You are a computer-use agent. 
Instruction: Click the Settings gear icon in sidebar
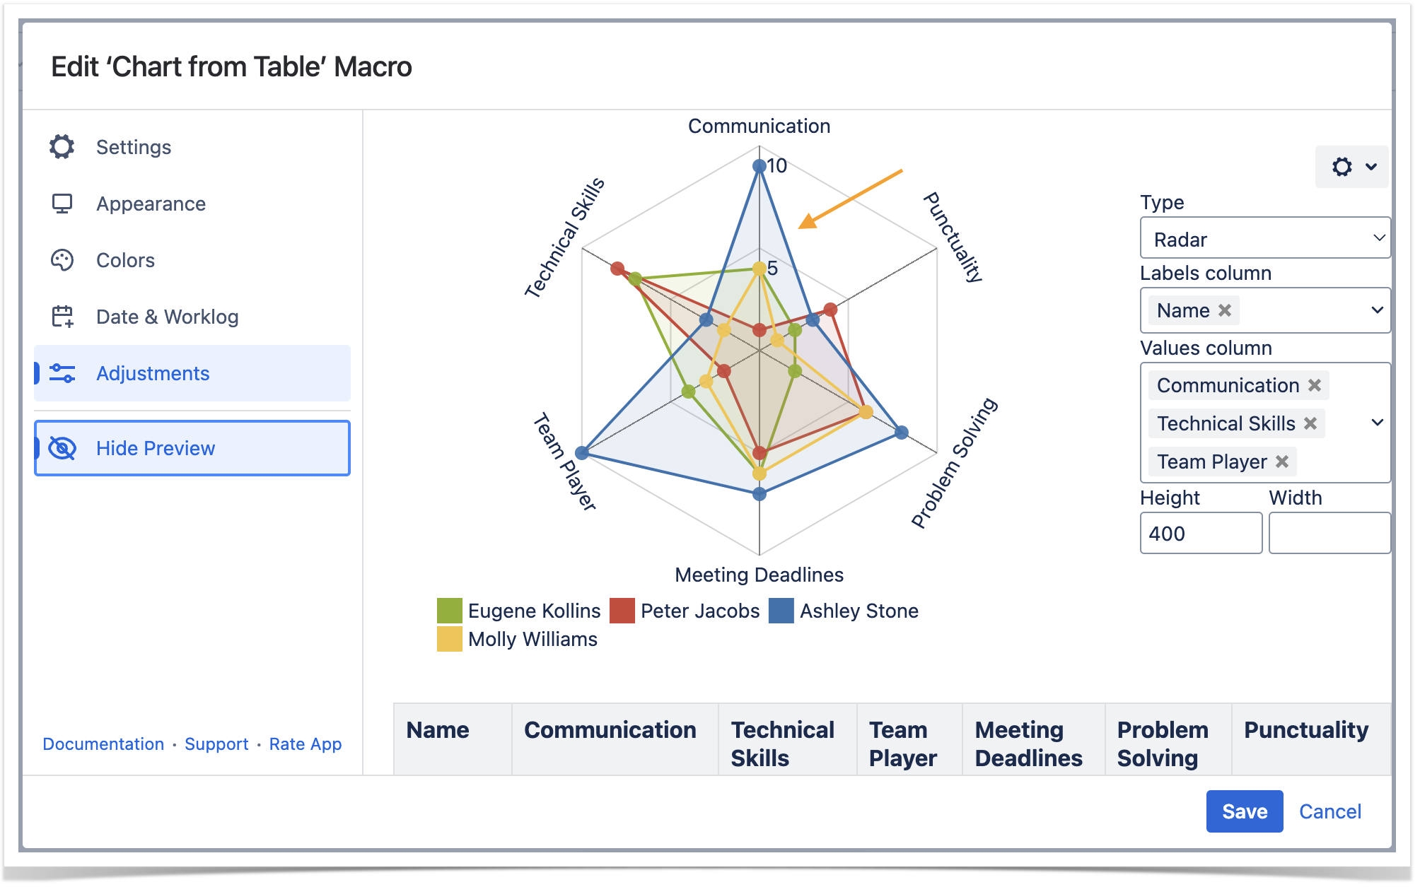62,147
